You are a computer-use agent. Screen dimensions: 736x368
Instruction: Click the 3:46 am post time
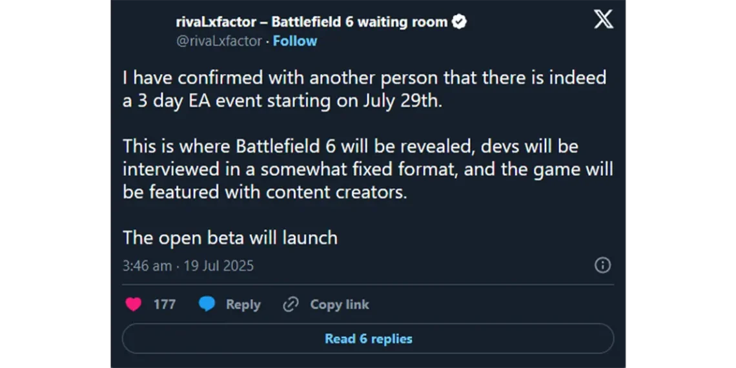pos(147,266)
